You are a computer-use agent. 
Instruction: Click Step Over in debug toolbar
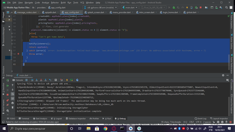32,80
